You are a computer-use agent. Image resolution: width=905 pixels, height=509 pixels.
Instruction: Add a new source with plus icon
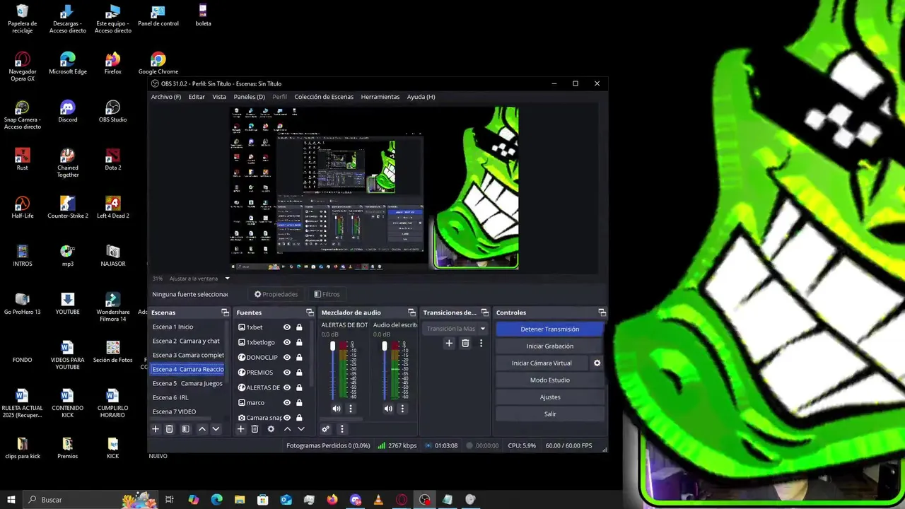(x=240, y=429)
